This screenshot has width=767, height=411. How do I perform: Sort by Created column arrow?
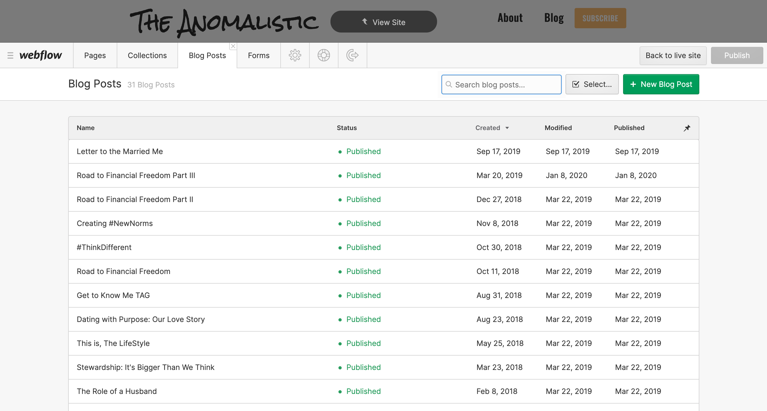click(507, 128)
